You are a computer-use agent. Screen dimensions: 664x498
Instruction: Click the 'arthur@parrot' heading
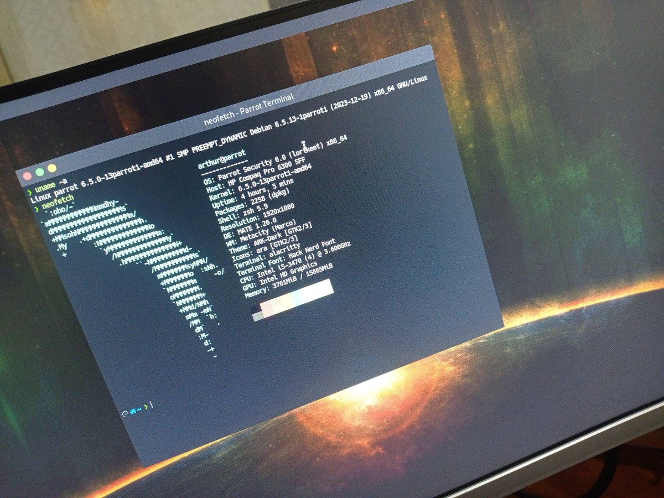[222, 160]
